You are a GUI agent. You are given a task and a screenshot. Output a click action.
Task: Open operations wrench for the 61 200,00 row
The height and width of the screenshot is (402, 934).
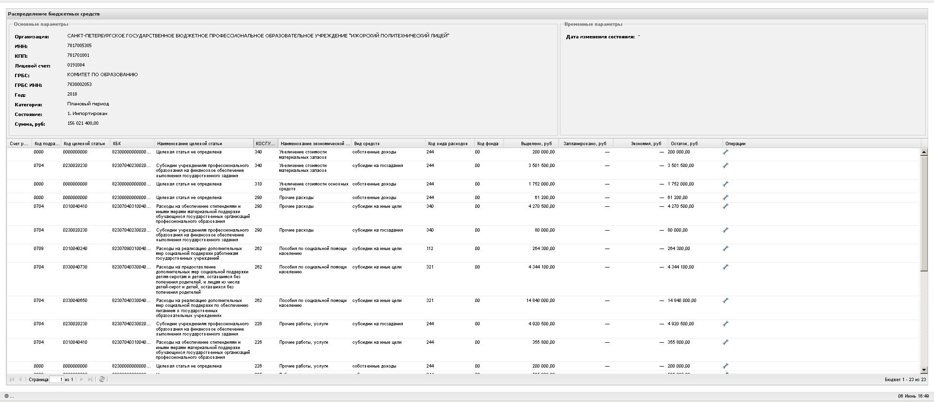tap(725, 198)
